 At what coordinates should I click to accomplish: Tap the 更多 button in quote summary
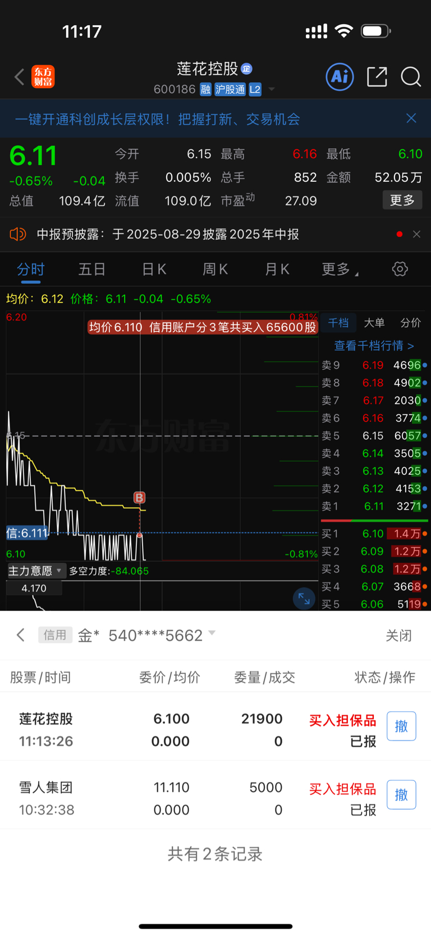(402, 200)
